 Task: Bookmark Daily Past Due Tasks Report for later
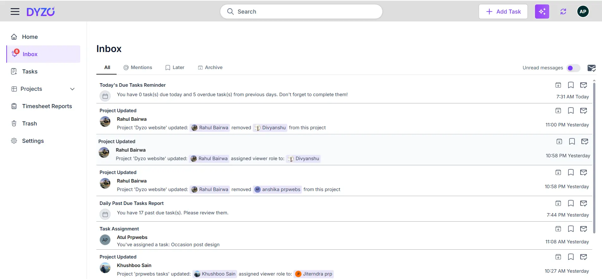click(571, 203)
